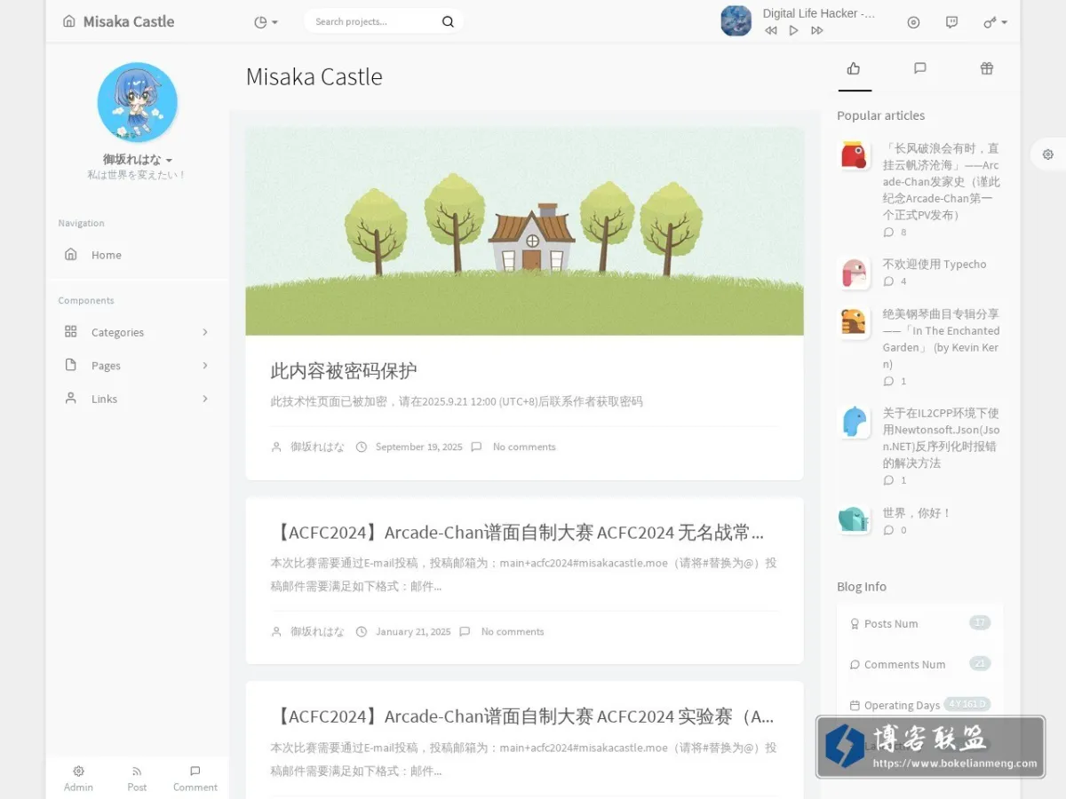1066x799 pixels.
Task: Switch to the gift tab in right panel
Action: [986, 68]
